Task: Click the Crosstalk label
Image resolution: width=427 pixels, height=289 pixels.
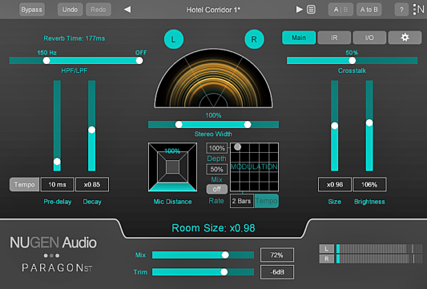Action: (x=352, y=71)
